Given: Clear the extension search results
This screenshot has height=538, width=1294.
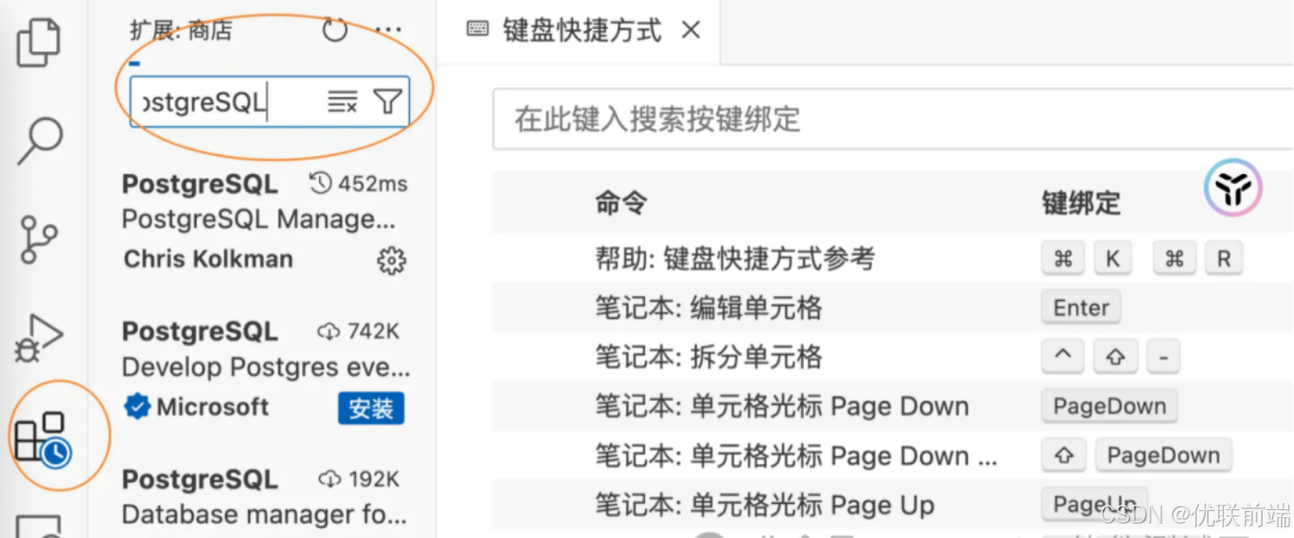Looking at the screenshot, I should [342, 102].
